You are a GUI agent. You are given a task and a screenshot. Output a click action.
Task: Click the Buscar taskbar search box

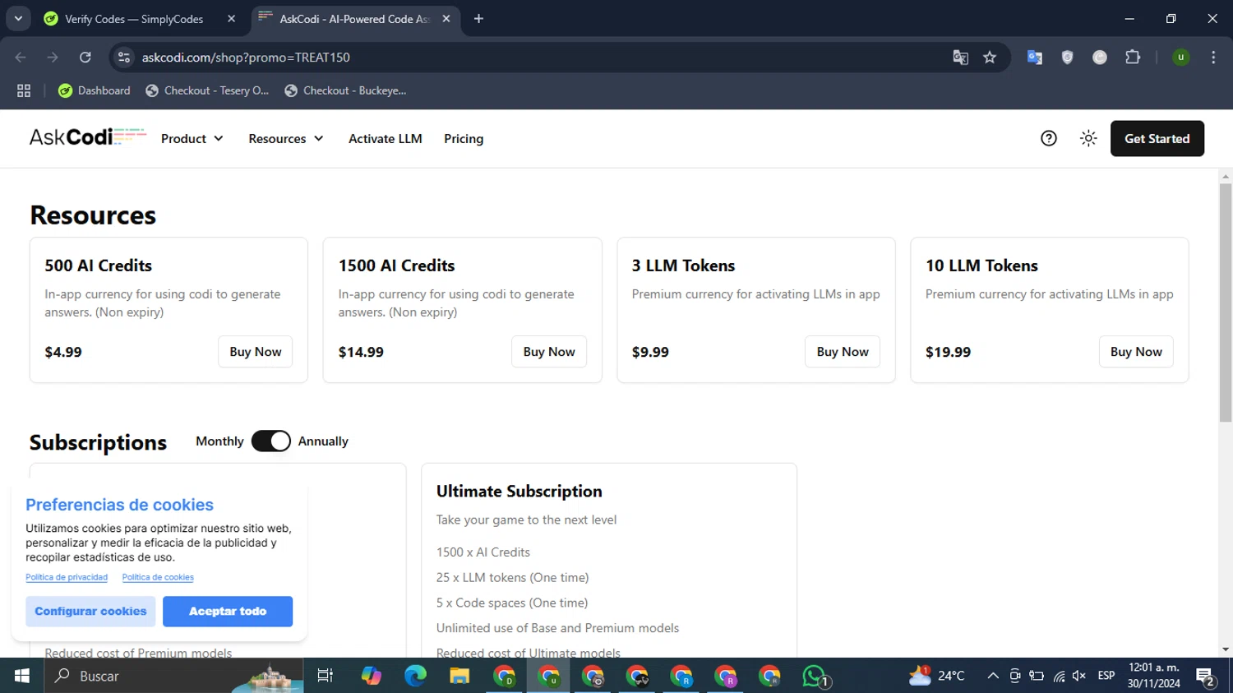174,676
